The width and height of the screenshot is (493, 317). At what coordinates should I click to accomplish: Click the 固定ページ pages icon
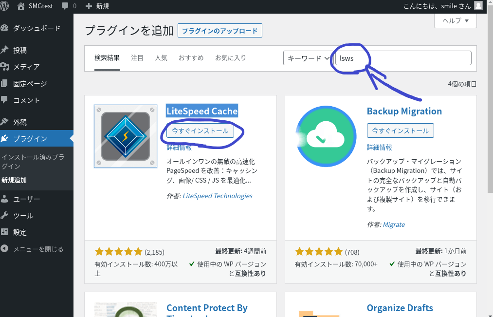coord(4,83)
